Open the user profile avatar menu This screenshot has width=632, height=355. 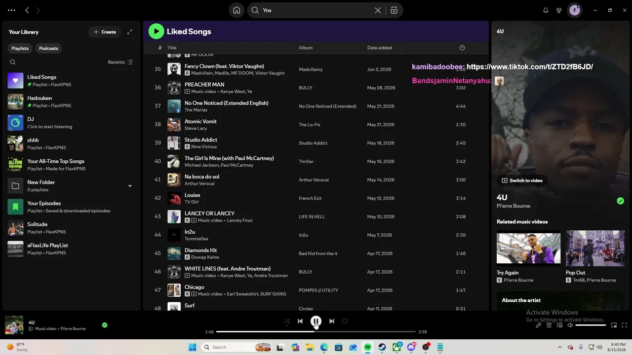575,10
